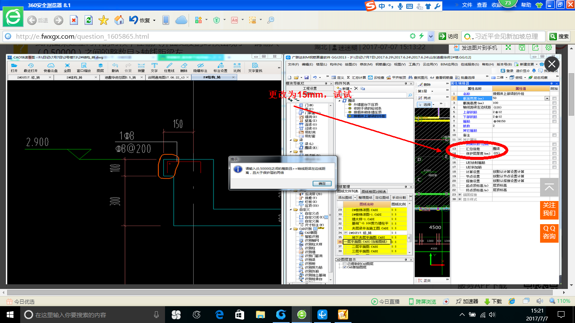This screenshot has height=323, width=575.
Task: Click 汇总计算 in GGJ2013 toolbar
Action: click(x=356, y=77)
